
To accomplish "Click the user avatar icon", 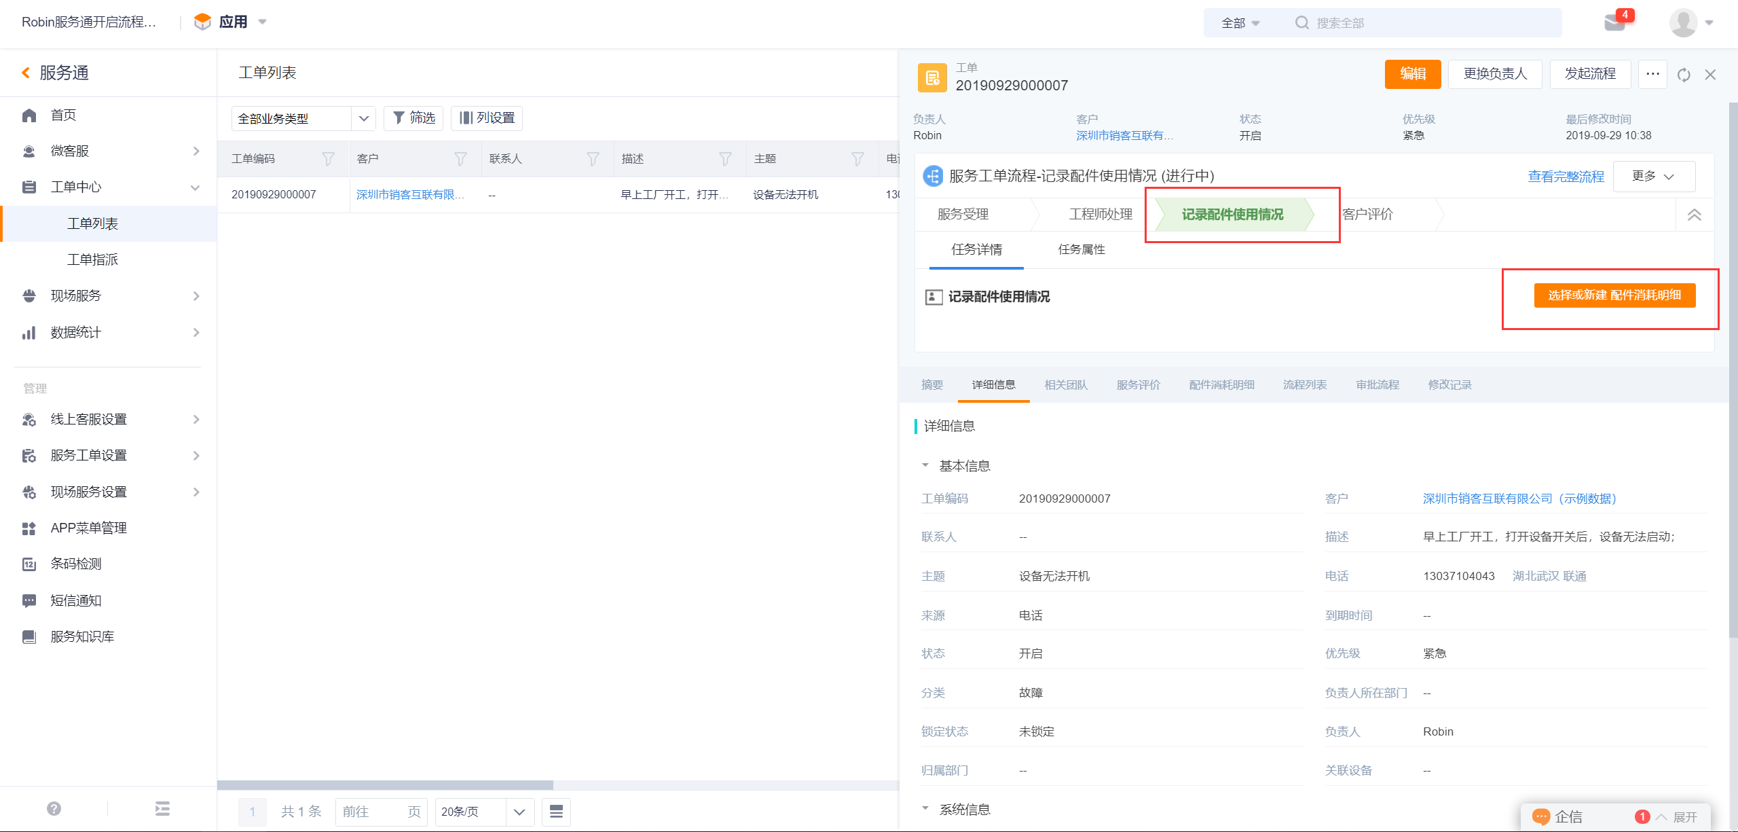I will click(x=1683, y=22).
